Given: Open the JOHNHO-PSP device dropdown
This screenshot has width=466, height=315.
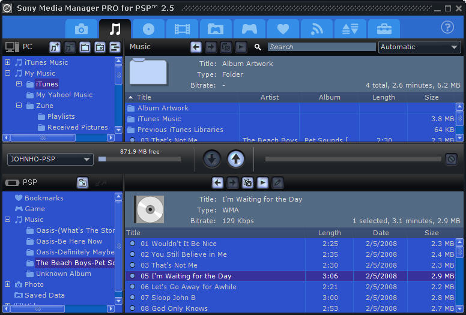Looking at the screenshot, I should coord(50,159).
